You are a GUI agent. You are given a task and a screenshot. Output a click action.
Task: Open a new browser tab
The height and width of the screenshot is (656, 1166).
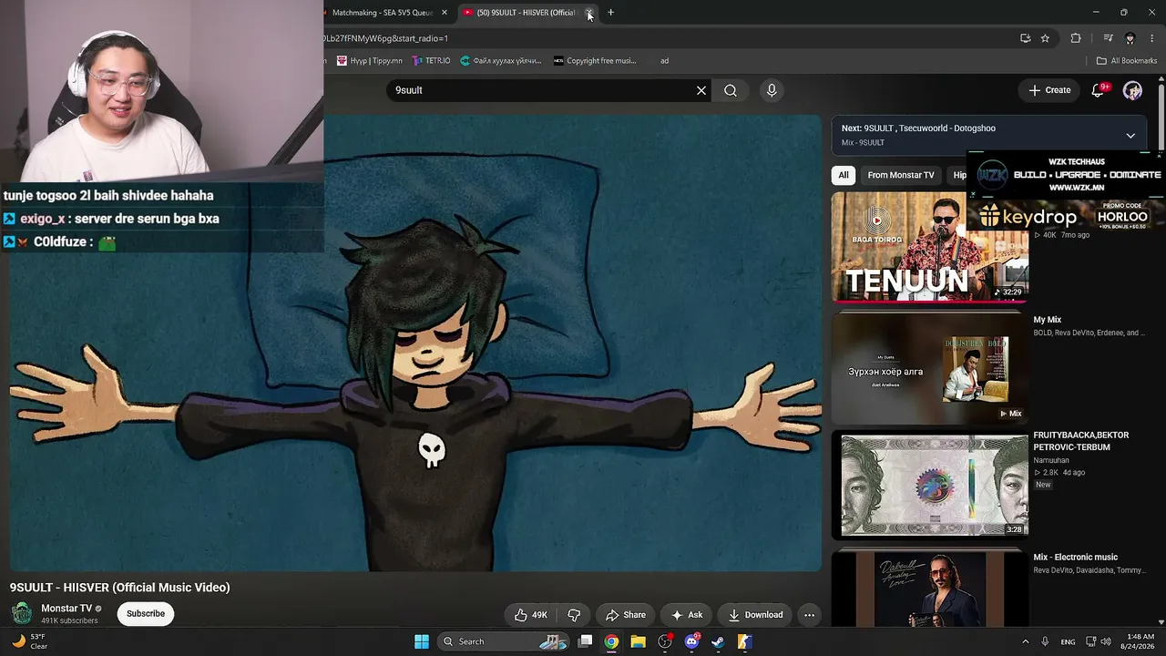coord(610,13)
